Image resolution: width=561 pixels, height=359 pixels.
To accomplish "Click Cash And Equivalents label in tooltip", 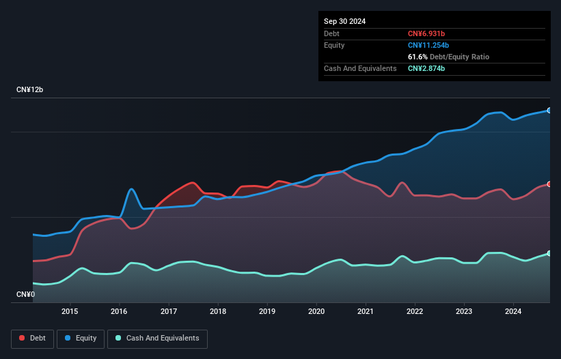I will [x=360, y=68].
